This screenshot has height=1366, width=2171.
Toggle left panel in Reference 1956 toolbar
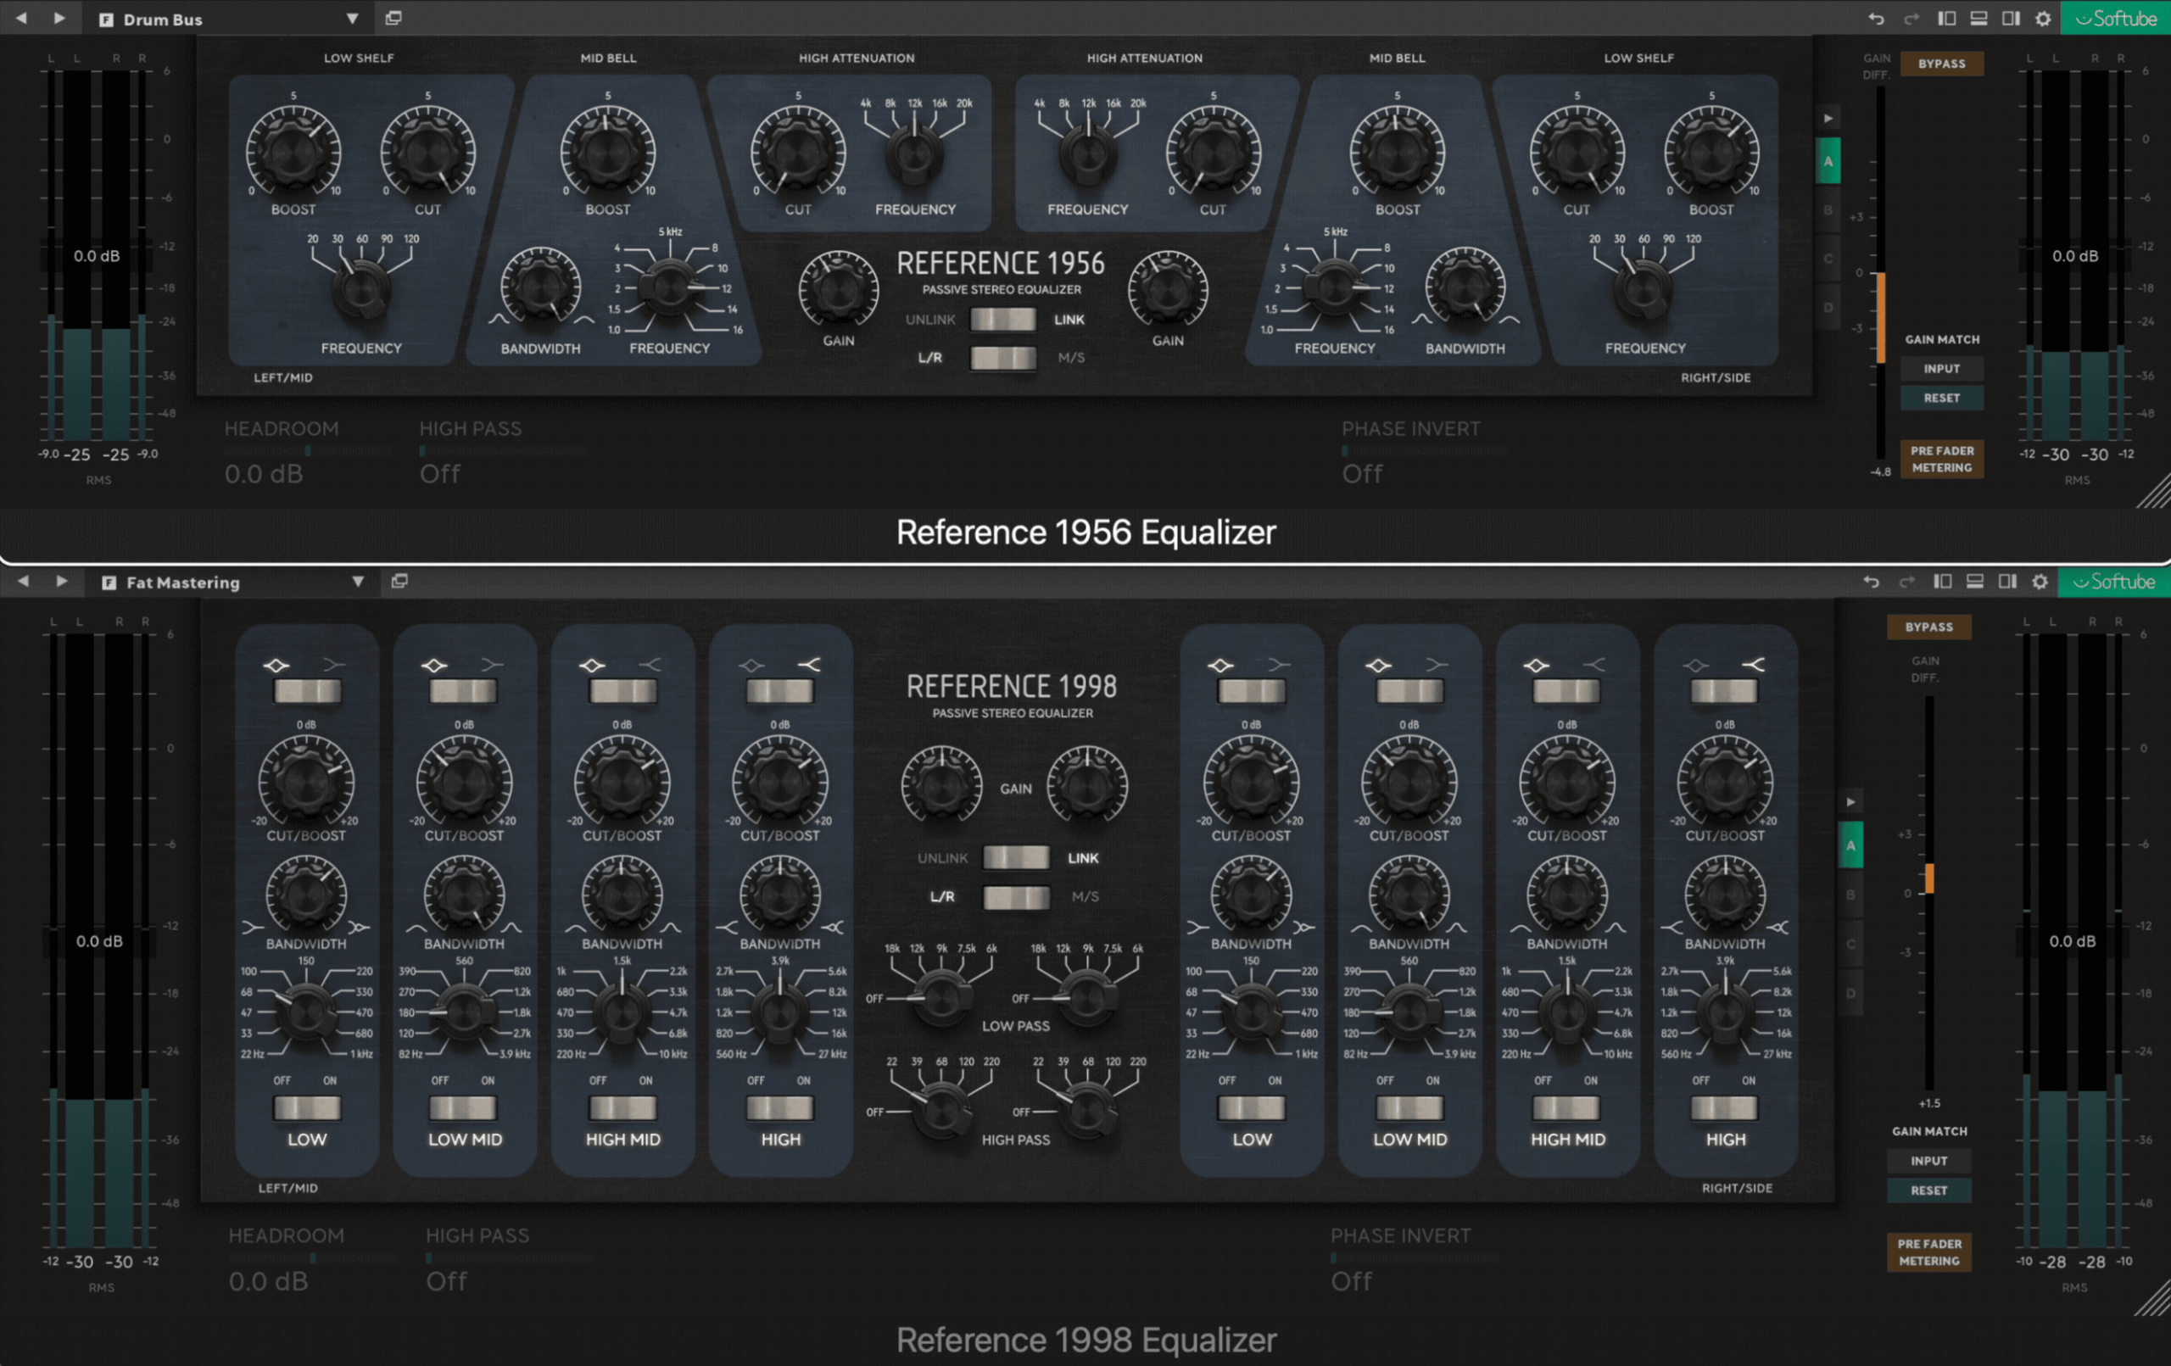(x=1946, y=18)
